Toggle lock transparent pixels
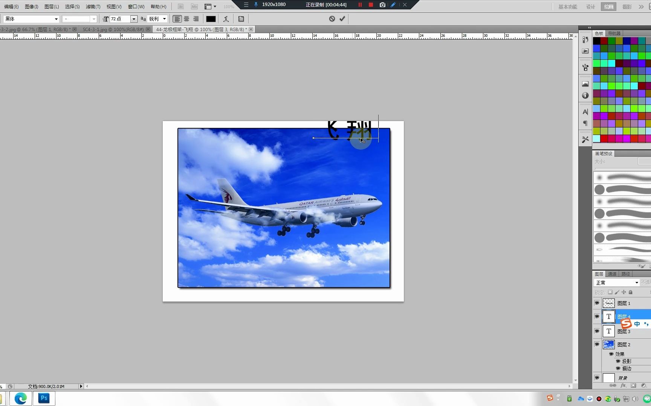Viewport: 651px width, 406px height. coord(610,292)
